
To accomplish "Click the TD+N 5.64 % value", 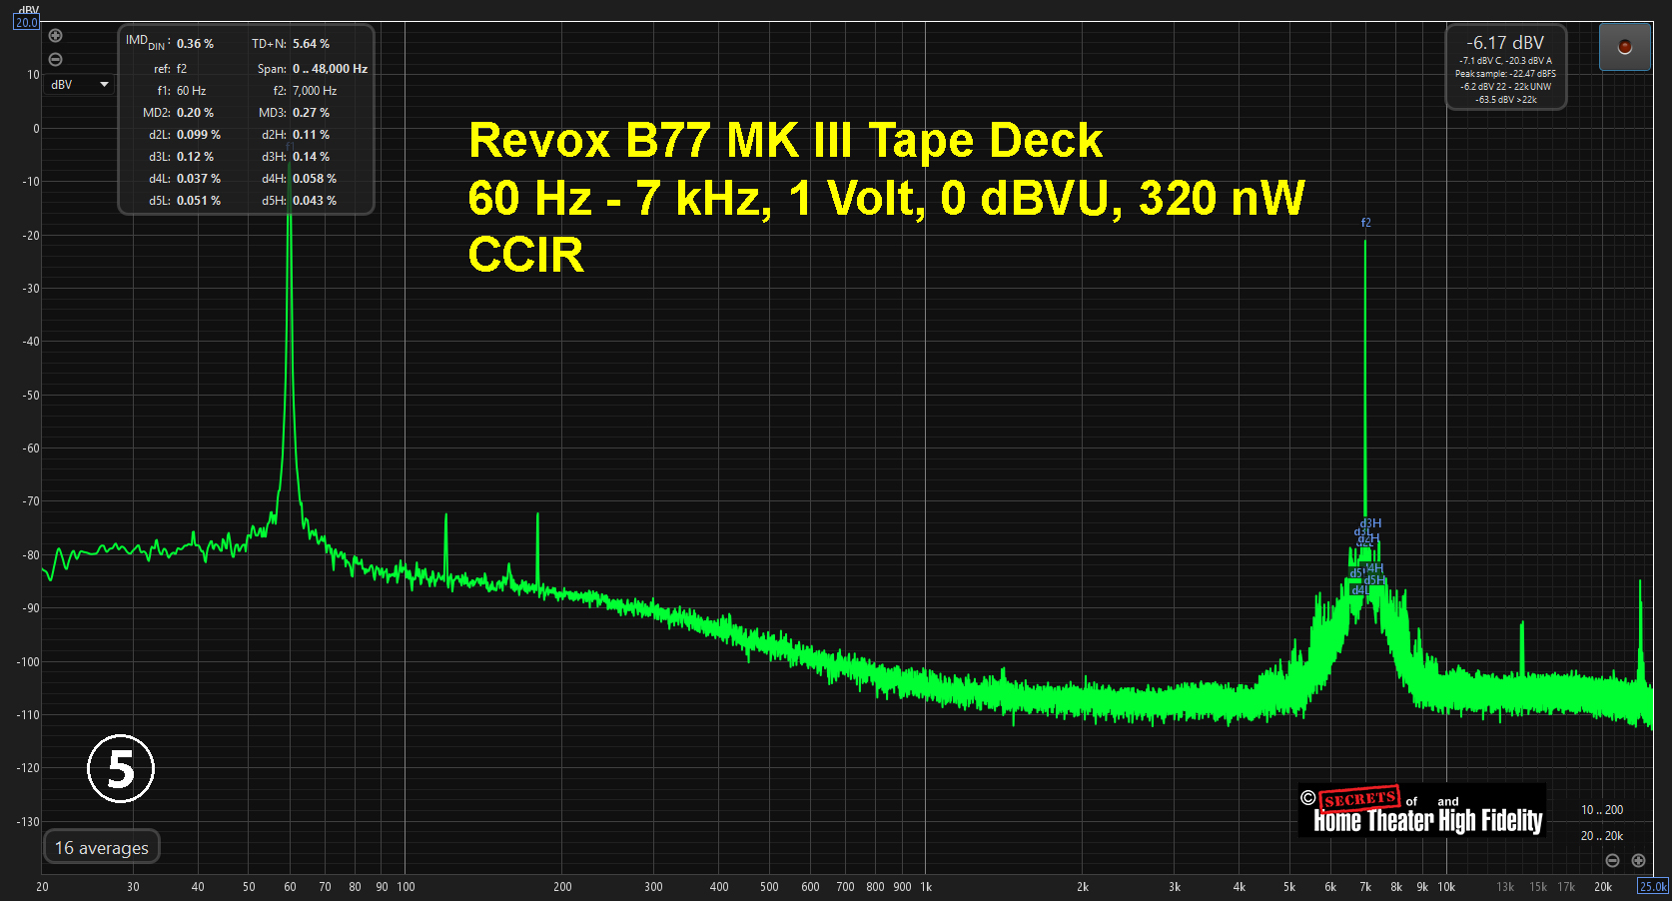I will coord(311,44).
